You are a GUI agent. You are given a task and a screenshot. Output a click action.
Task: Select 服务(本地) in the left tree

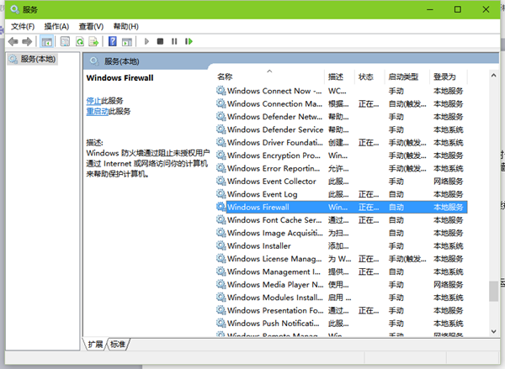tap(33, 59)
